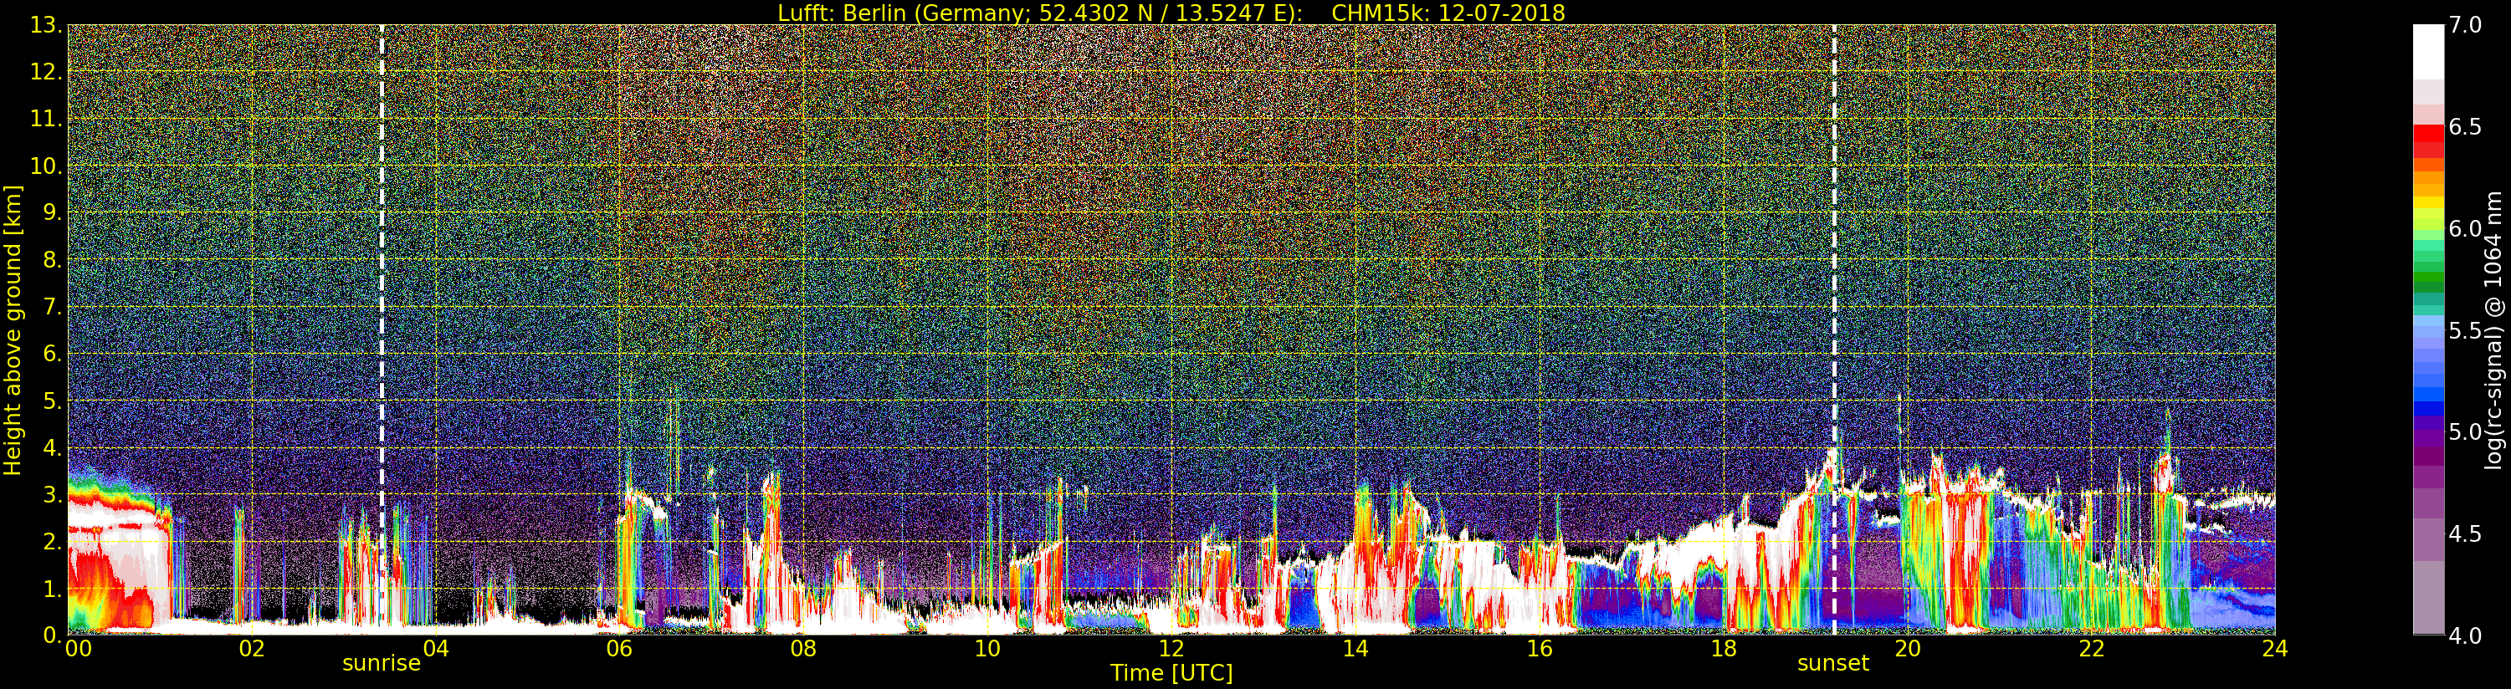Click the '20' time axis tick label
The image size is (2511, 689).
click(1908, 649)
